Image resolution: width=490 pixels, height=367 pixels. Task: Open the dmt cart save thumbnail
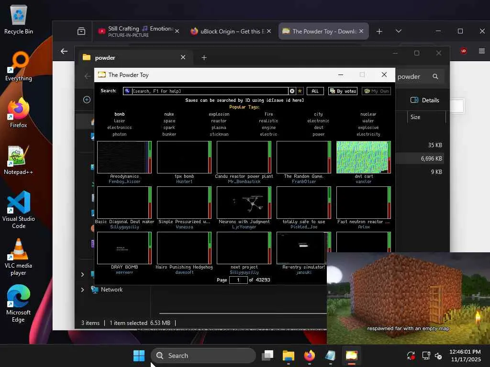[x=364, y=157]
